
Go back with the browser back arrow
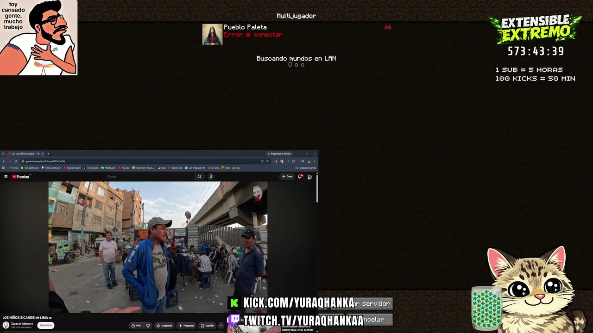click(x=4, y=161)
